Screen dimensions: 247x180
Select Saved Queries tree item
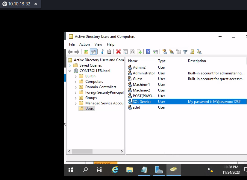91,65
